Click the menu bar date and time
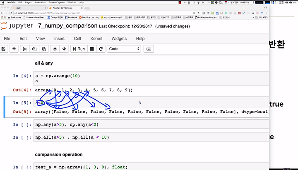The height and width of the screenshot is (170, 298). click(239, 2)
